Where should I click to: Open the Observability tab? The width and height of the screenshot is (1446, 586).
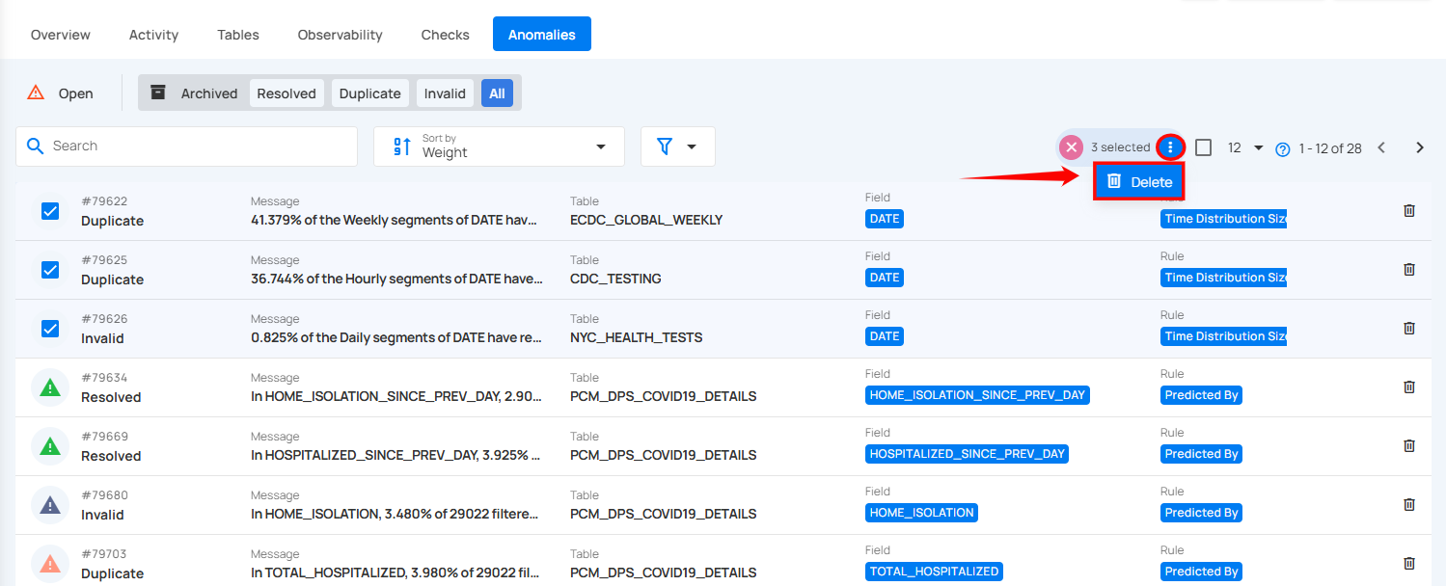tap(340, 35)
